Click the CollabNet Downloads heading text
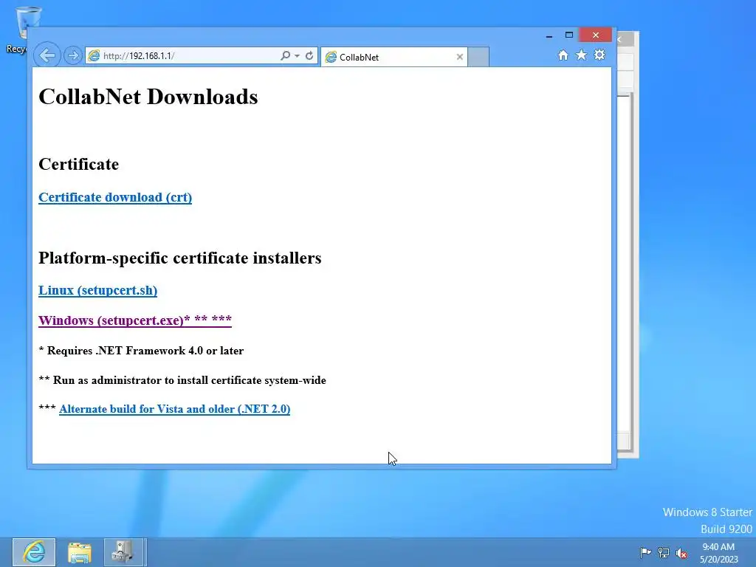The width and height of the screenshot is (756, 567). (148, 97)
